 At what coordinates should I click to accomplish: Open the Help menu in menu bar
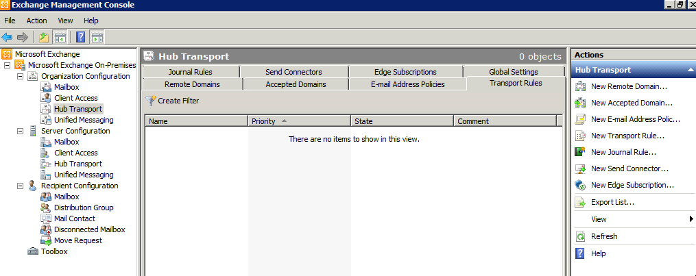tap(91, 21)
